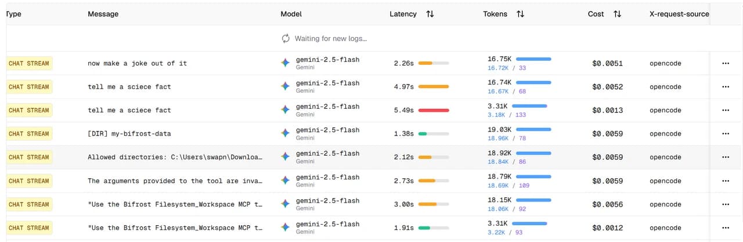Click CHAT STREAM badge in 'now make a joke' row

pos(29,63)
